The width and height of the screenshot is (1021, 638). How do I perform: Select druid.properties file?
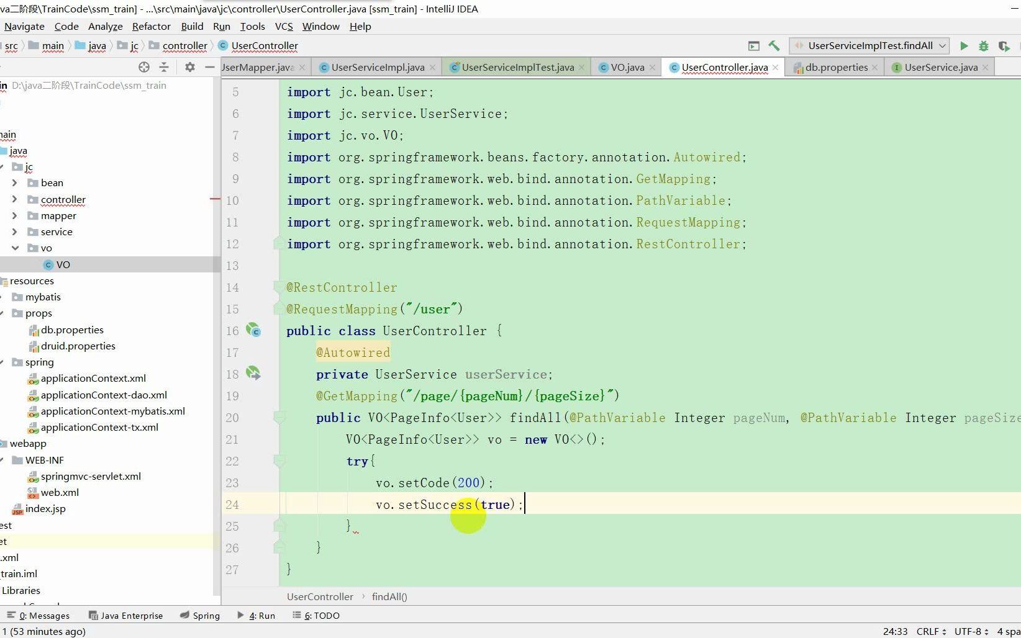(x=78, y=346)
